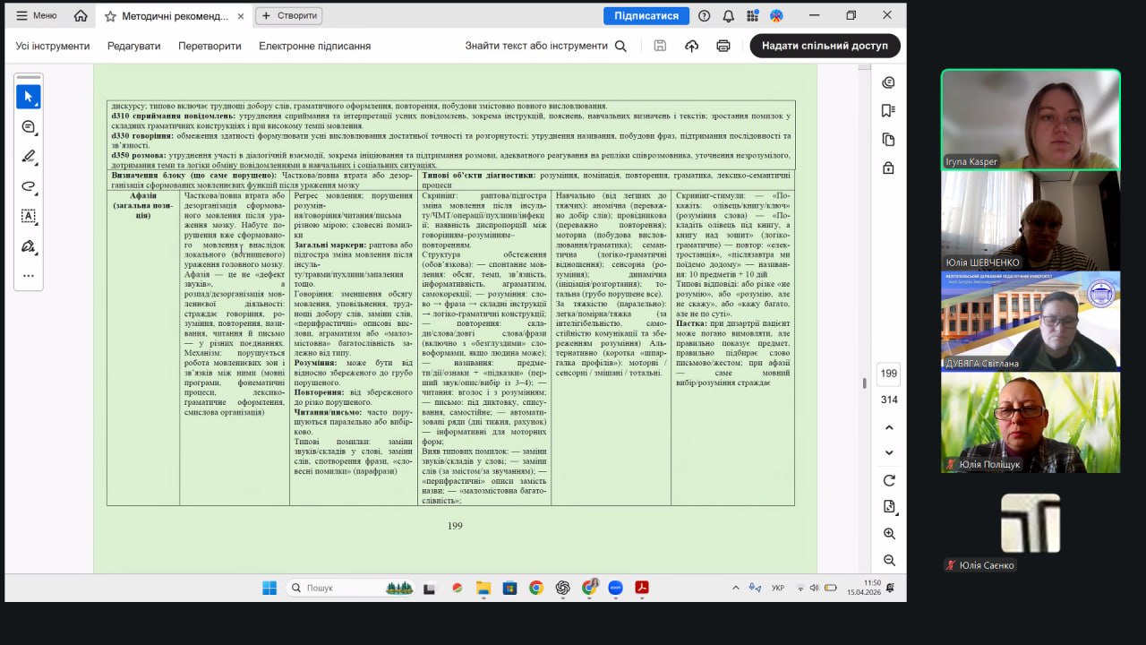Pick the highlighter pen tool
This screenshot has height=645, width=1146.
tap(28, 157)
